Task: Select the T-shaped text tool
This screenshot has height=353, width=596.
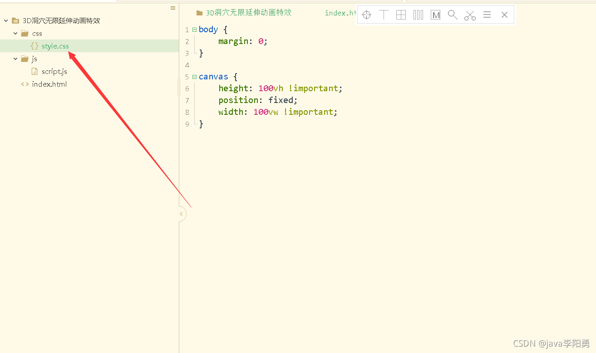Action: pyautogui.click(x=384, y=15)
